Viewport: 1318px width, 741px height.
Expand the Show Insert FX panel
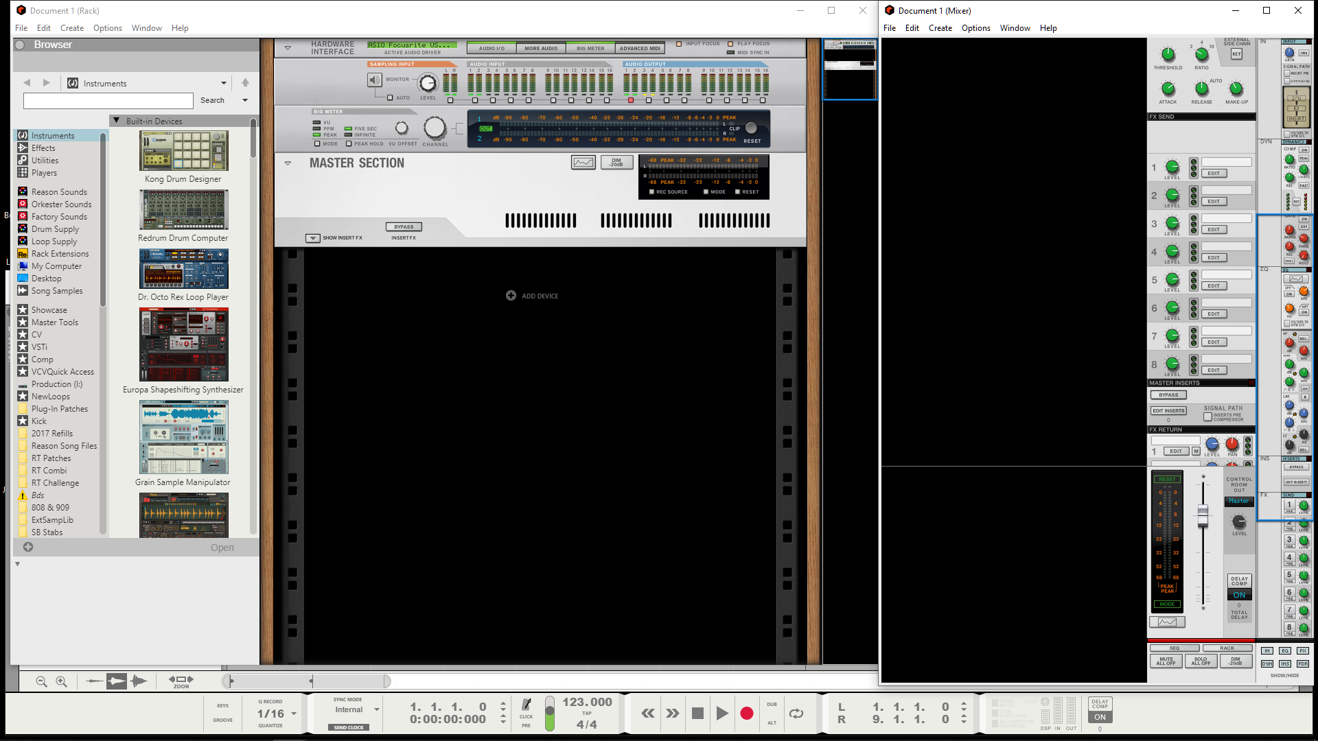click(x=313, y=237)
